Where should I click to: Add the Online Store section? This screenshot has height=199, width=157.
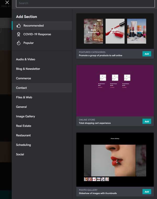pyautogui.click(x=147, y=122)
